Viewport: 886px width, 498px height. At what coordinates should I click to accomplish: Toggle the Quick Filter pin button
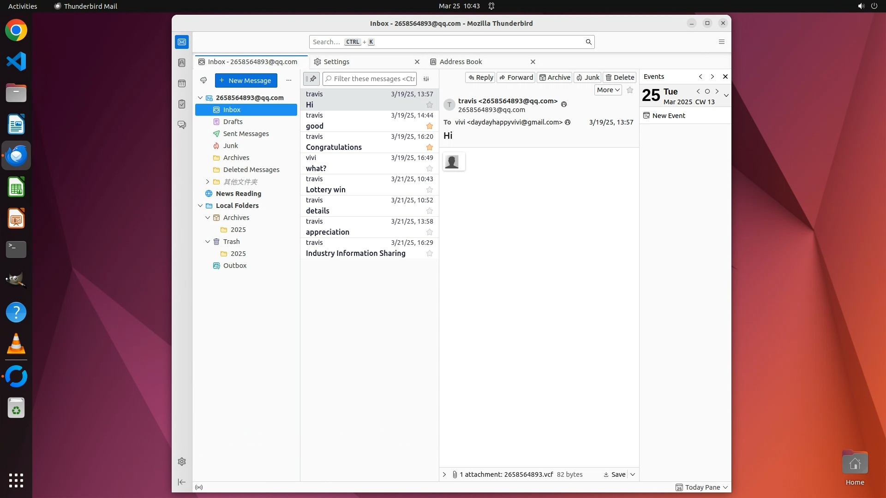coord(311,79)
